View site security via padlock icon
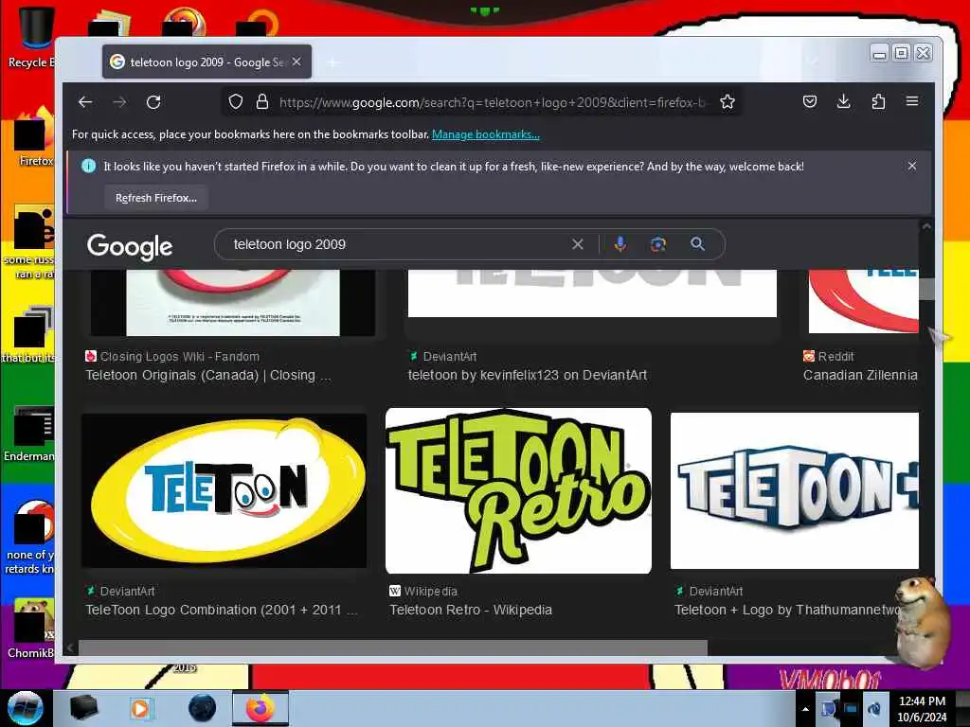 (262, 102)
